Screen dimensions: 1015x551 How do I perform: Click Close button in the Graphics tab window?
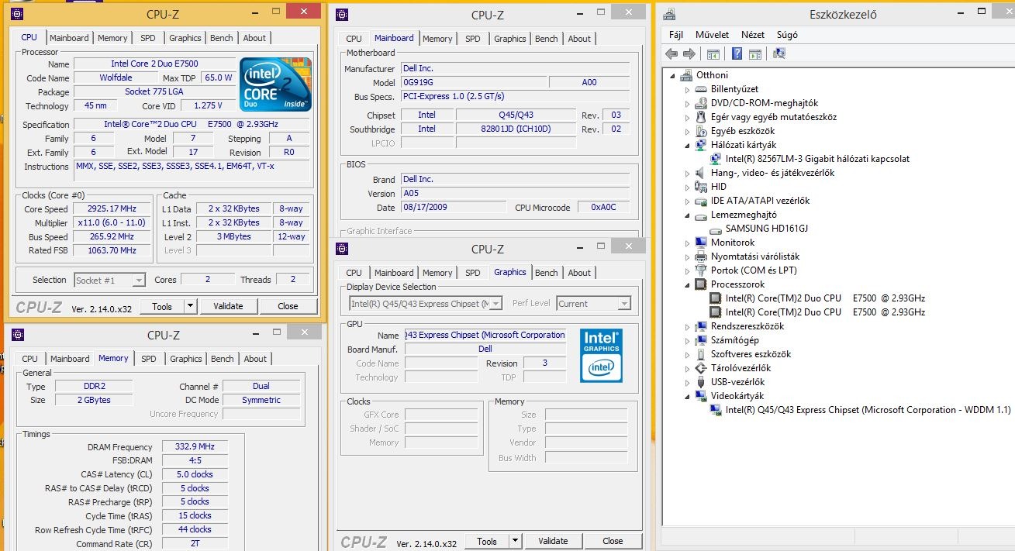tap(613, 541)
